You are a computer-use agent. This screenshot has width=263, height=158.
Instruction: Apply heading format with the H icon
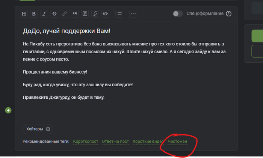(24, 14)
